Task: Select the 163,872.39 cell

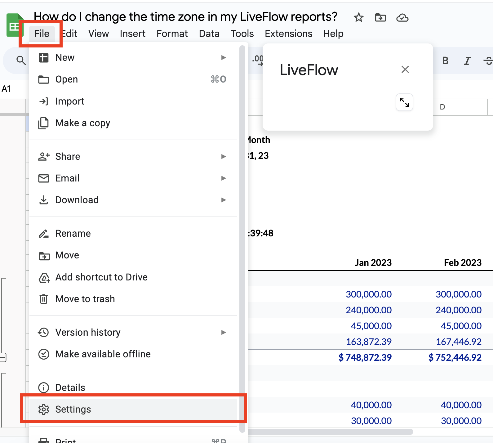Action: [x=369, y=342]
